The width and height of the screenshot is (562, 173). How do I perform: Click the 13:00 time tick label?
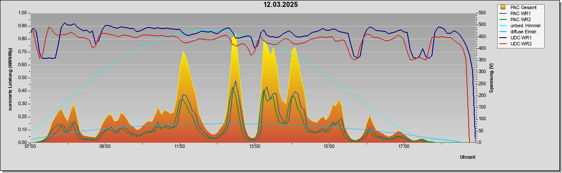[x=255, y=147]
